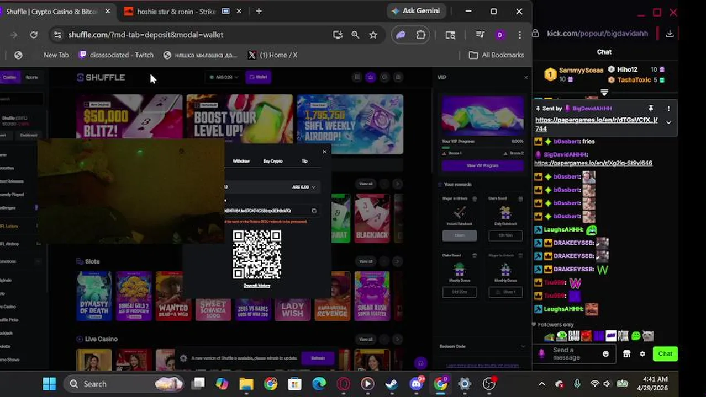Image resolution: width=706 pixels, height=397 pixels.
Task: Open Steam from the taskbar
Action: [x=392, y=384]
